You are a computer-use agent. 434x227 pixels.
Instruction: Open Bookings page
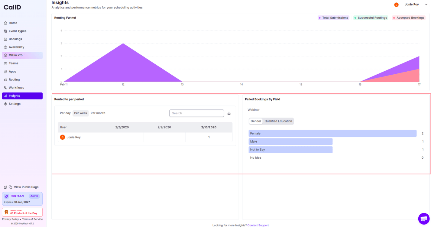[22, 39]
